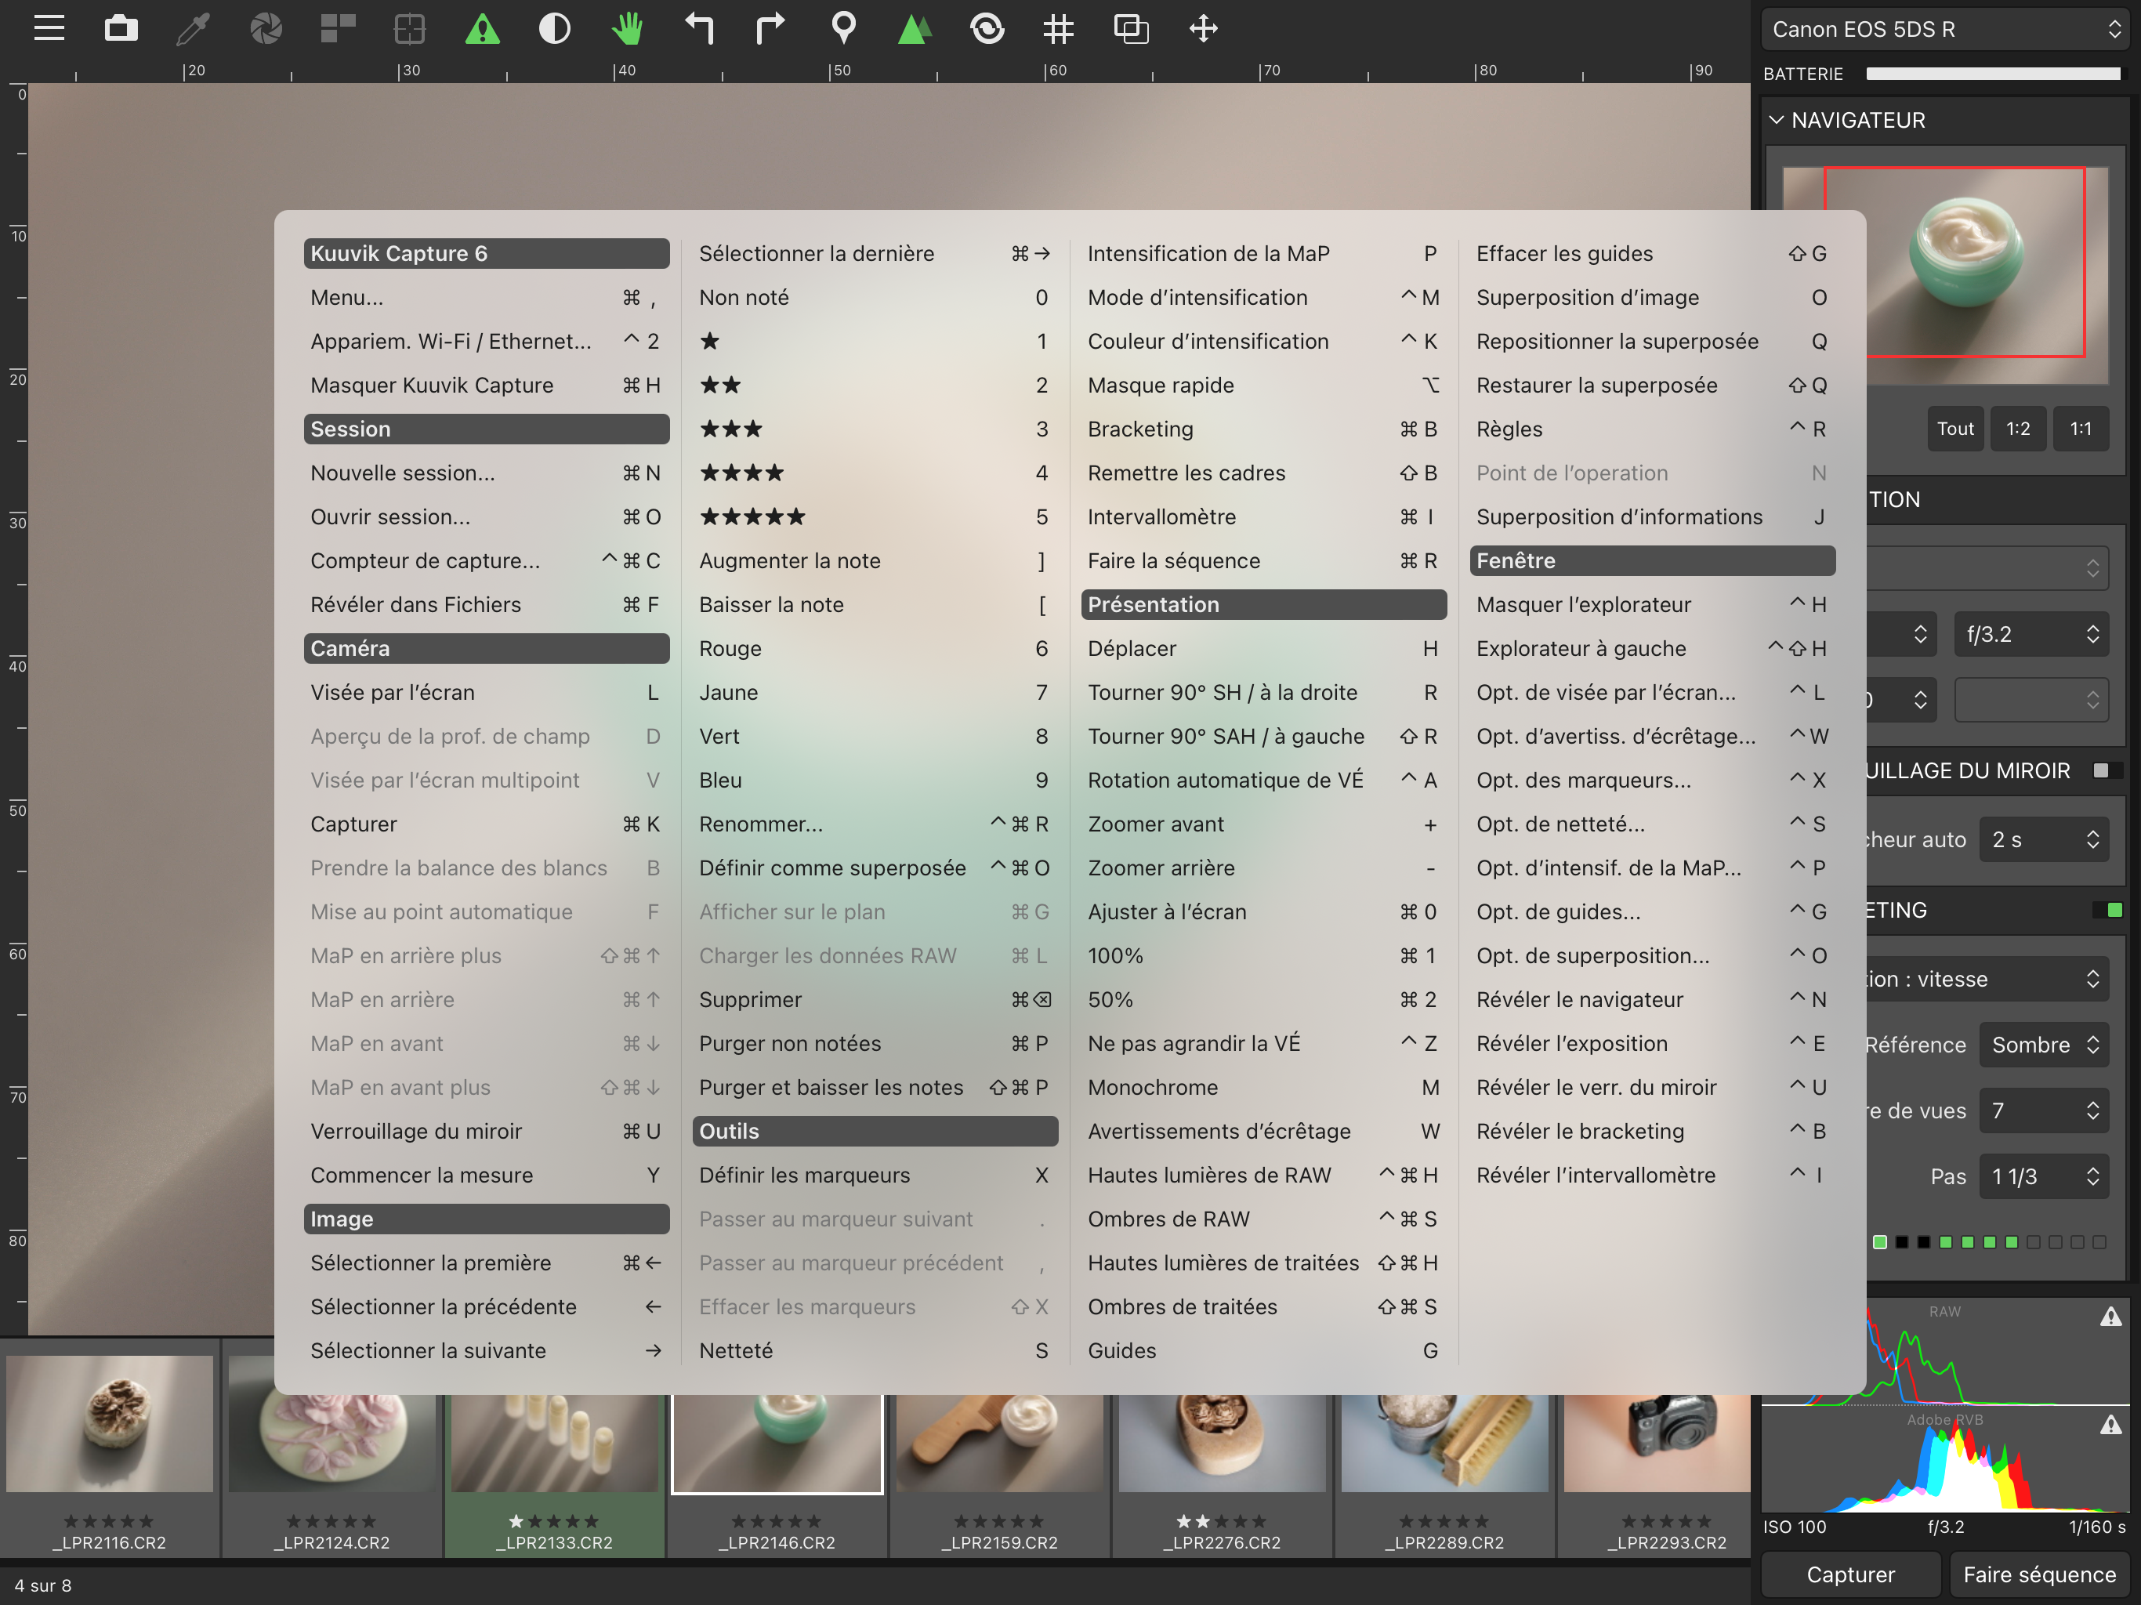This screenshot has height=1605, width=2141.
Task: Click the 'ISO 100' readout
Action: click(1795, 1527)
